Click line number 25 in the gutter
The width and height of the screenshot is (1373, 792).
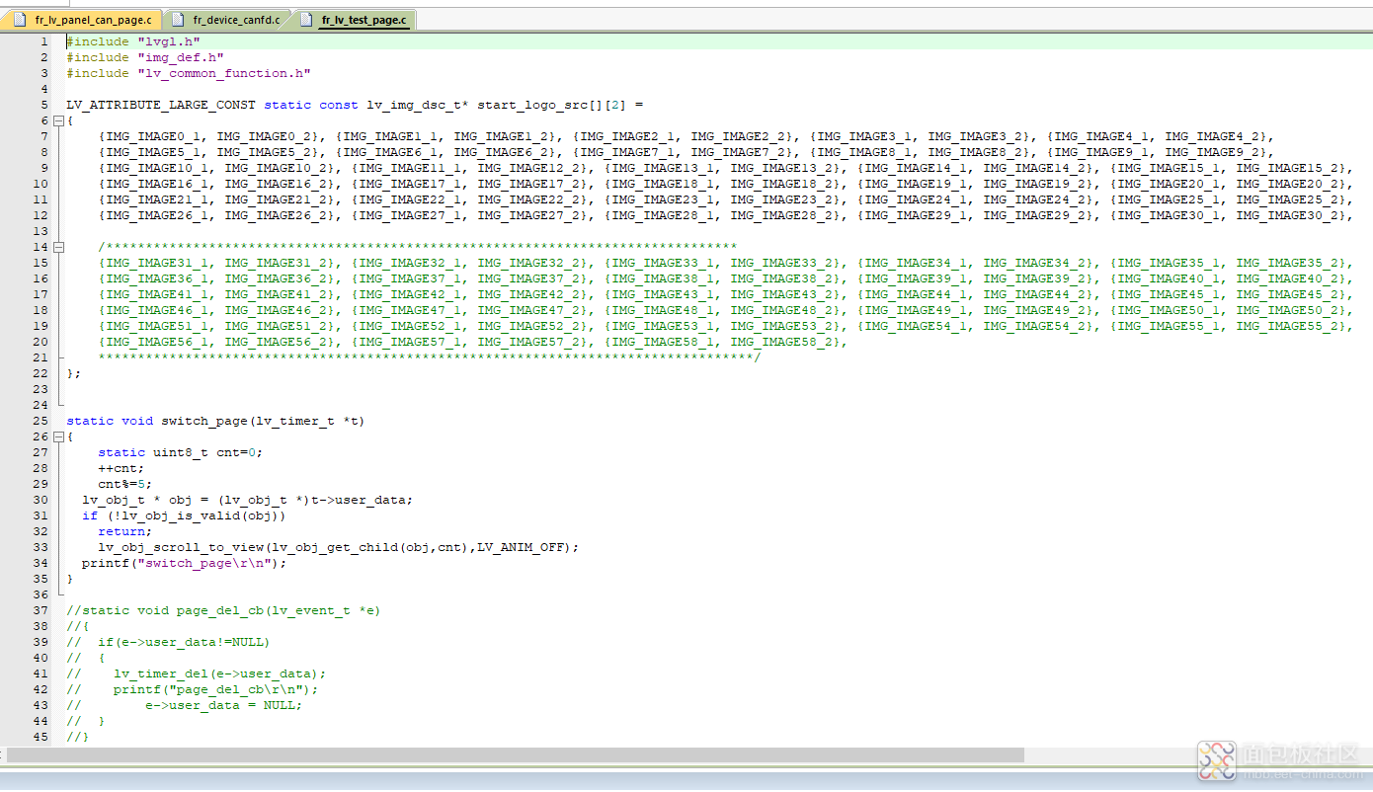pyautogui.click(x=40, y=421)
